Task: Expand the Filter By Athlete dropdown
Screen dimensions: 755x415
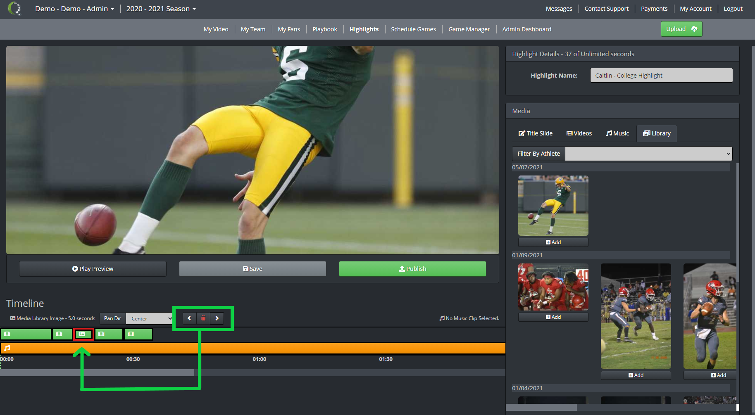Action: tap(649, 154)
